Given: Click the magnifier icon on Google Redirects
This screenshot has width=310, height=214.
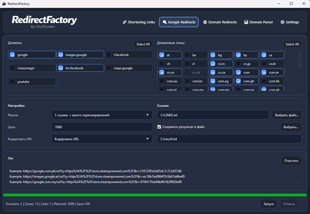Looking at the screenshot, I should [x=164, y=22].
